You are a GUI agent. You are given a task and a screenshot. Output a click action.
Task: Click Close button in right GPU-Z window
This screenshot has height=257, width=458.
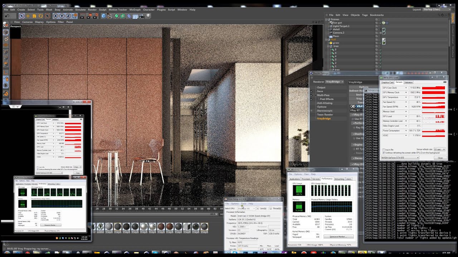tap(440, 158)
